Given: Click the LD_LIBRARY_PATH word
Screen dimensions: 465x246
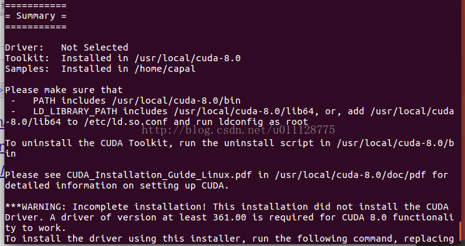Looking at the screenshot, I should pyautogui.click(x=75, y=111).
